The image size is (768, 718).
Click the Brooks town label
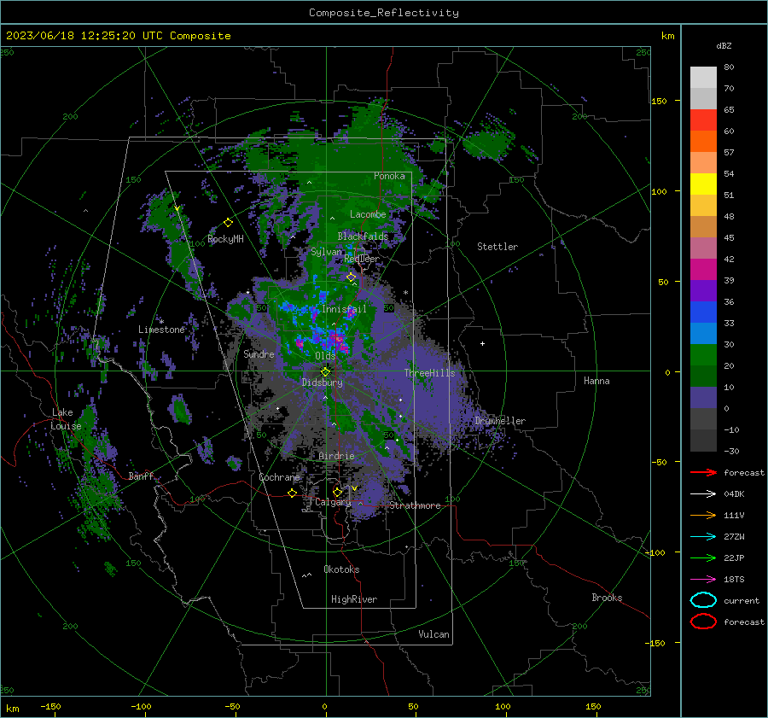(607, 598)
